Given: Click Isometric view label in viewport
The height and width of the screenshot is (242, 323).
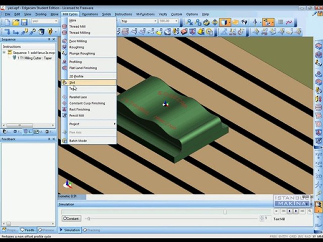Looking at the screenshot, I should click(68, 196).
